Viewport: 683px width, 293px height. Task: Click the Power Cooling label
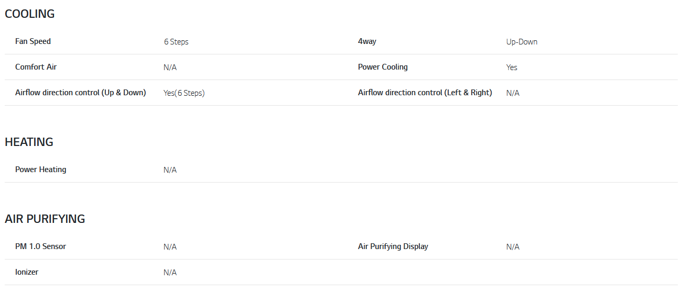383,67
